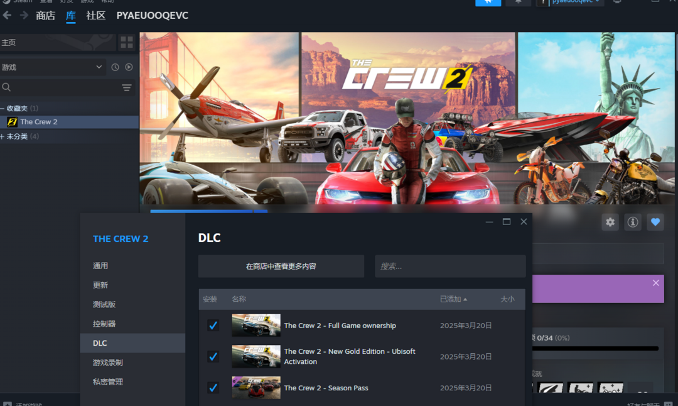678x406 pixels.
Task: Toggle the favorite heart icon
Action: [655, 222]
